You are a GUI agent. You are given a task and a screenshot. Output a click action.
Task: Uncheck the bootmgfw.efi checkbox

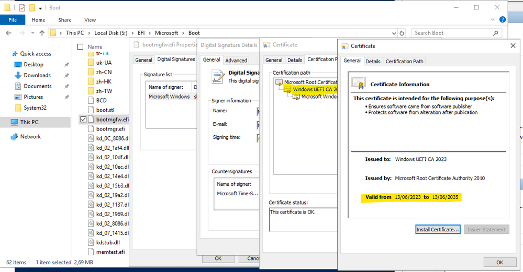click(83, 120)
